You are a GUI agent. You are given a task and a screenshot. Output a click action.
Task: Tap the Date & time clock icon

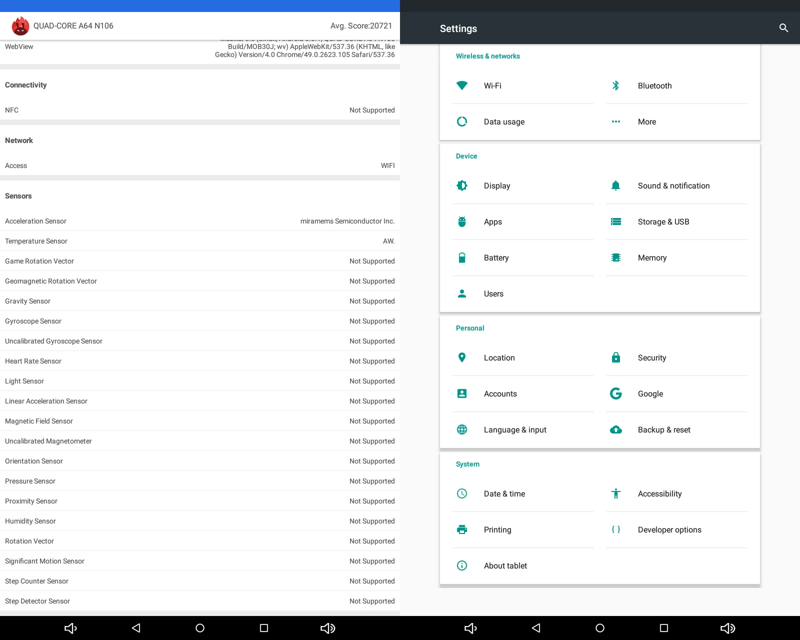click(x=462, y=493)
